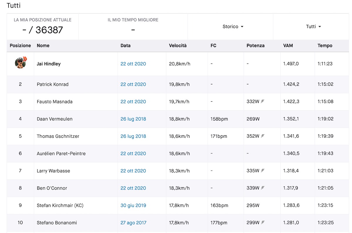Click the lightning icon next to 299W
This screenshot has height=233, width=352.
pos(263,222)
